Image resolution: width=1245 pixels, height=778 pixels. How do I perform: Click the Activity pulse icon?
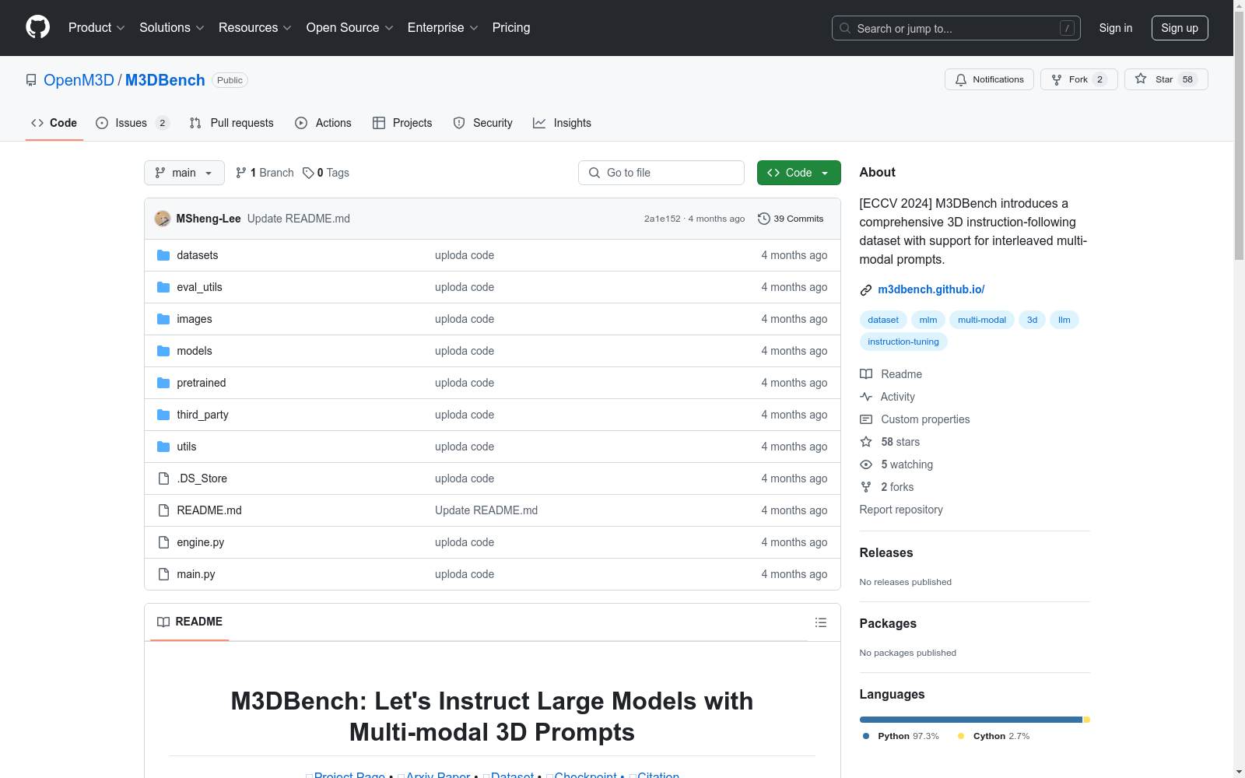[866, 397]
